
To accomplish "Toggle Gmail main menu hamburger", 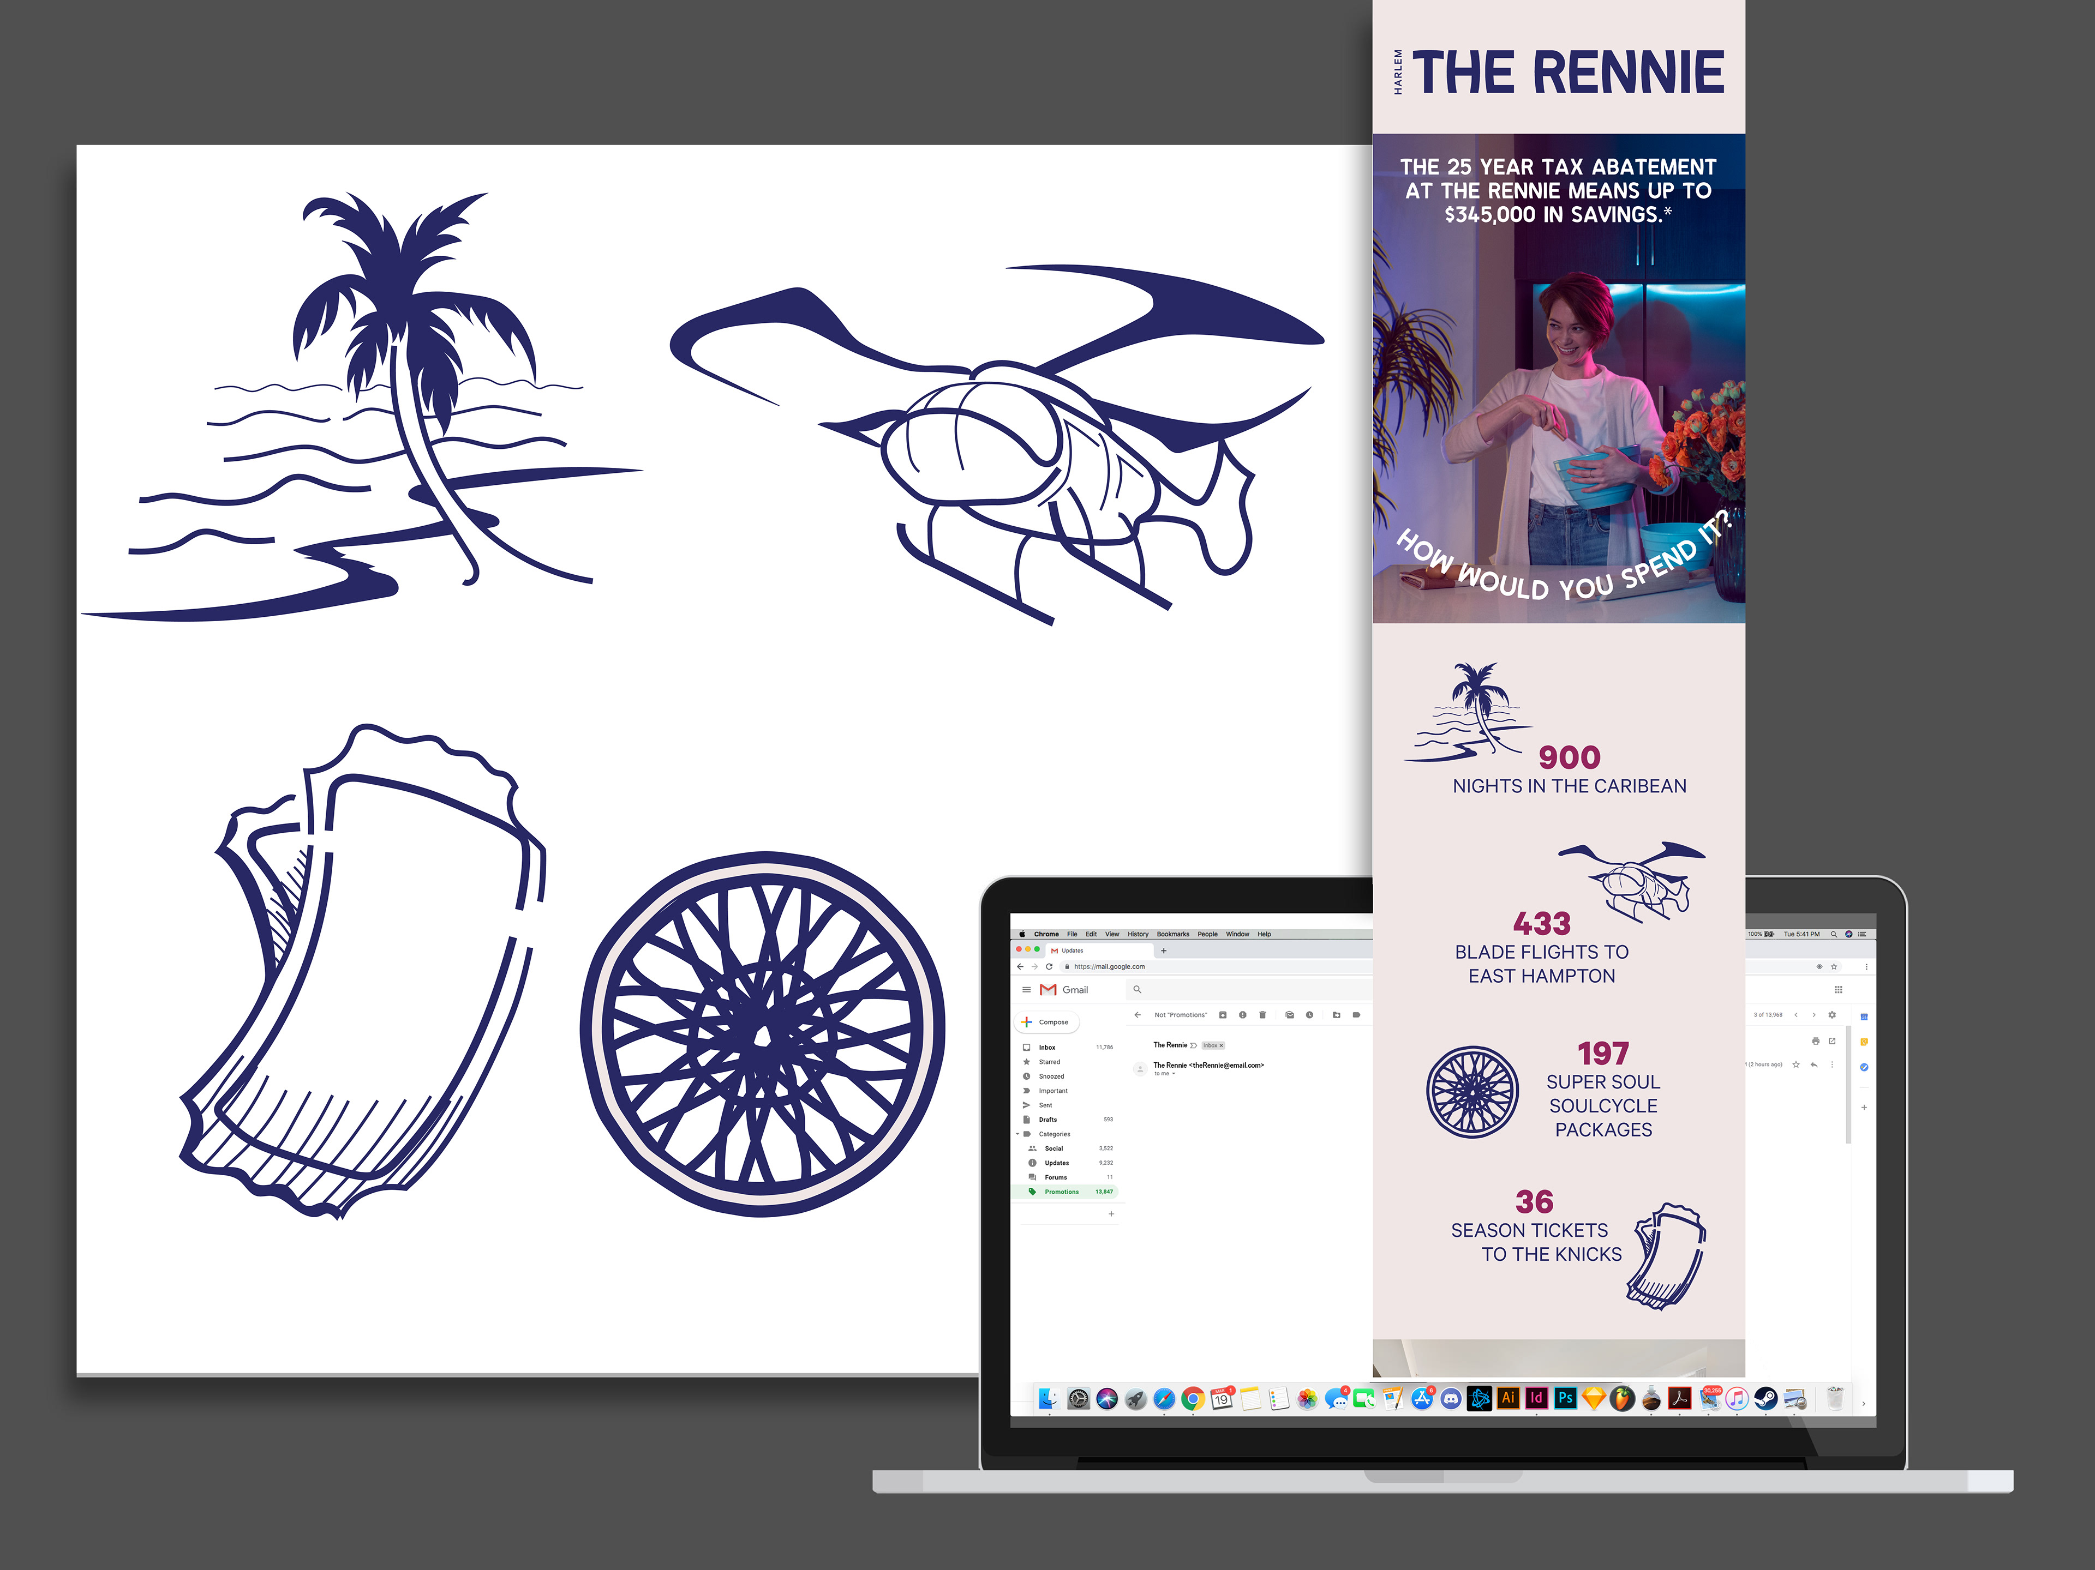I will [1026, 990].
